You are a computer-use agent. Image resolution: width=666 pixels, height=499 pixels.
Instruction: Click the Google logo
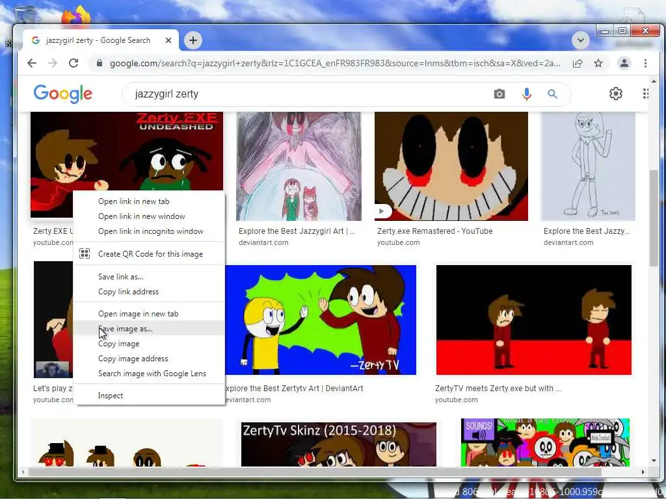point(63,94)
